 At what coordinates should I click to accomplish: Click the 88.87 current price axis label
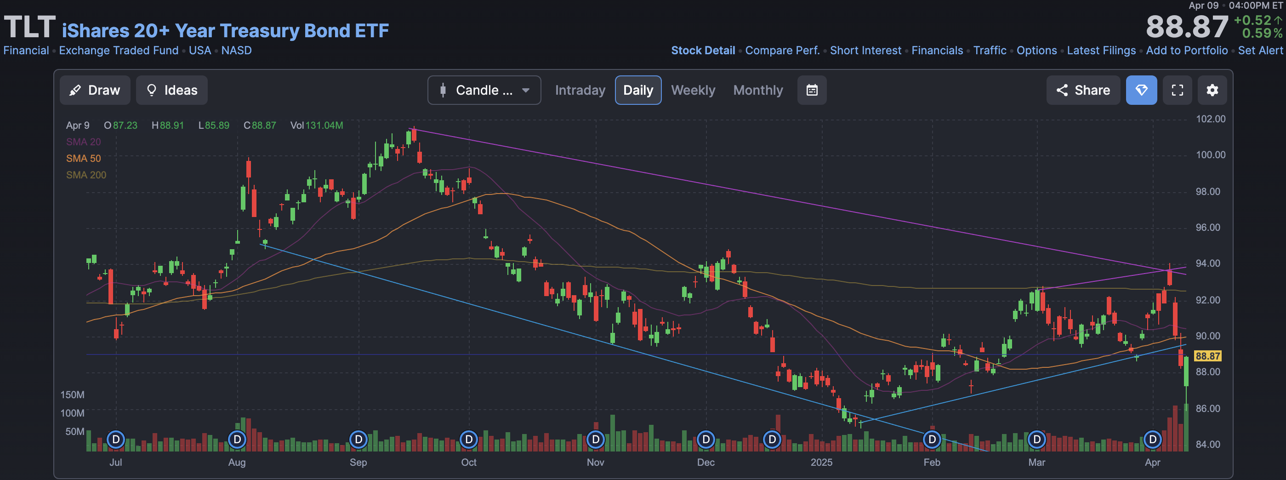(1207, 355)
